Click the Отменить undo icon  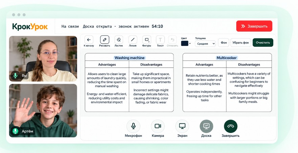(x=172, y=40)
